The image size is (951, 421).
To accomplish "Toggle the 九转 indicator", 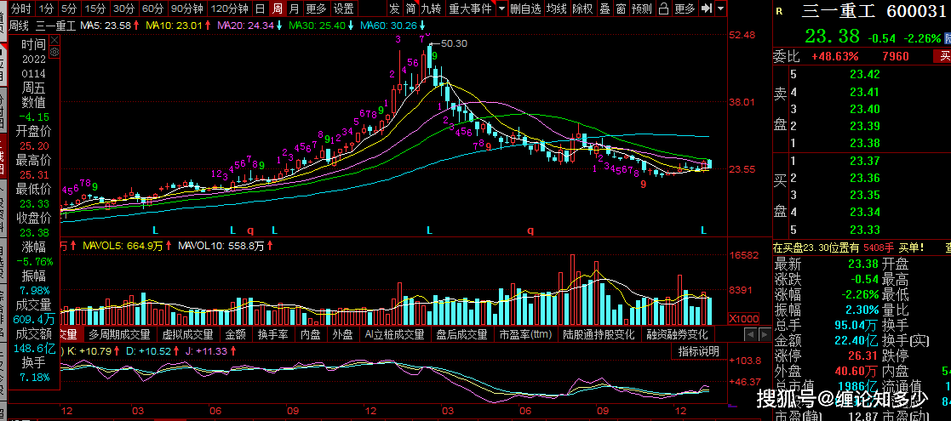I will [x=432, y=9].
